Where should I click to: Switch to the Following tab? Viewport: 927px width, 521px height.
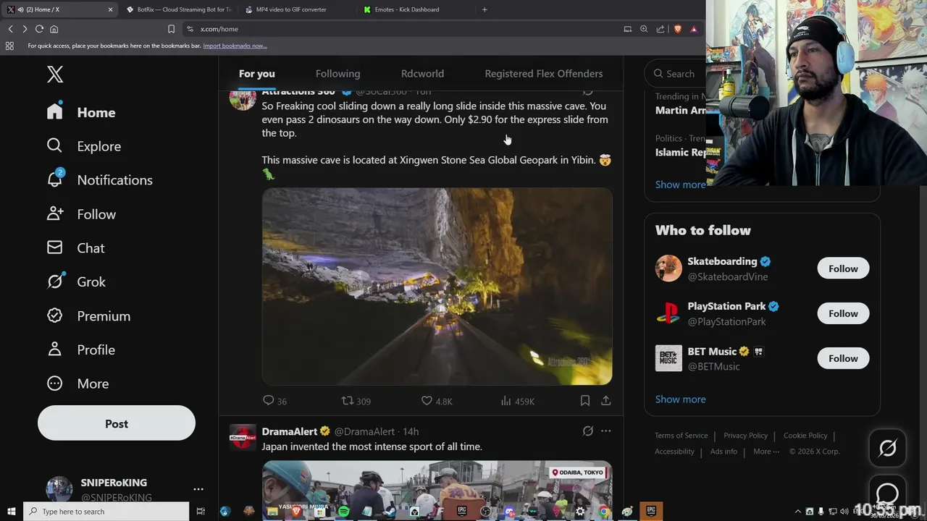coord(337,74)
